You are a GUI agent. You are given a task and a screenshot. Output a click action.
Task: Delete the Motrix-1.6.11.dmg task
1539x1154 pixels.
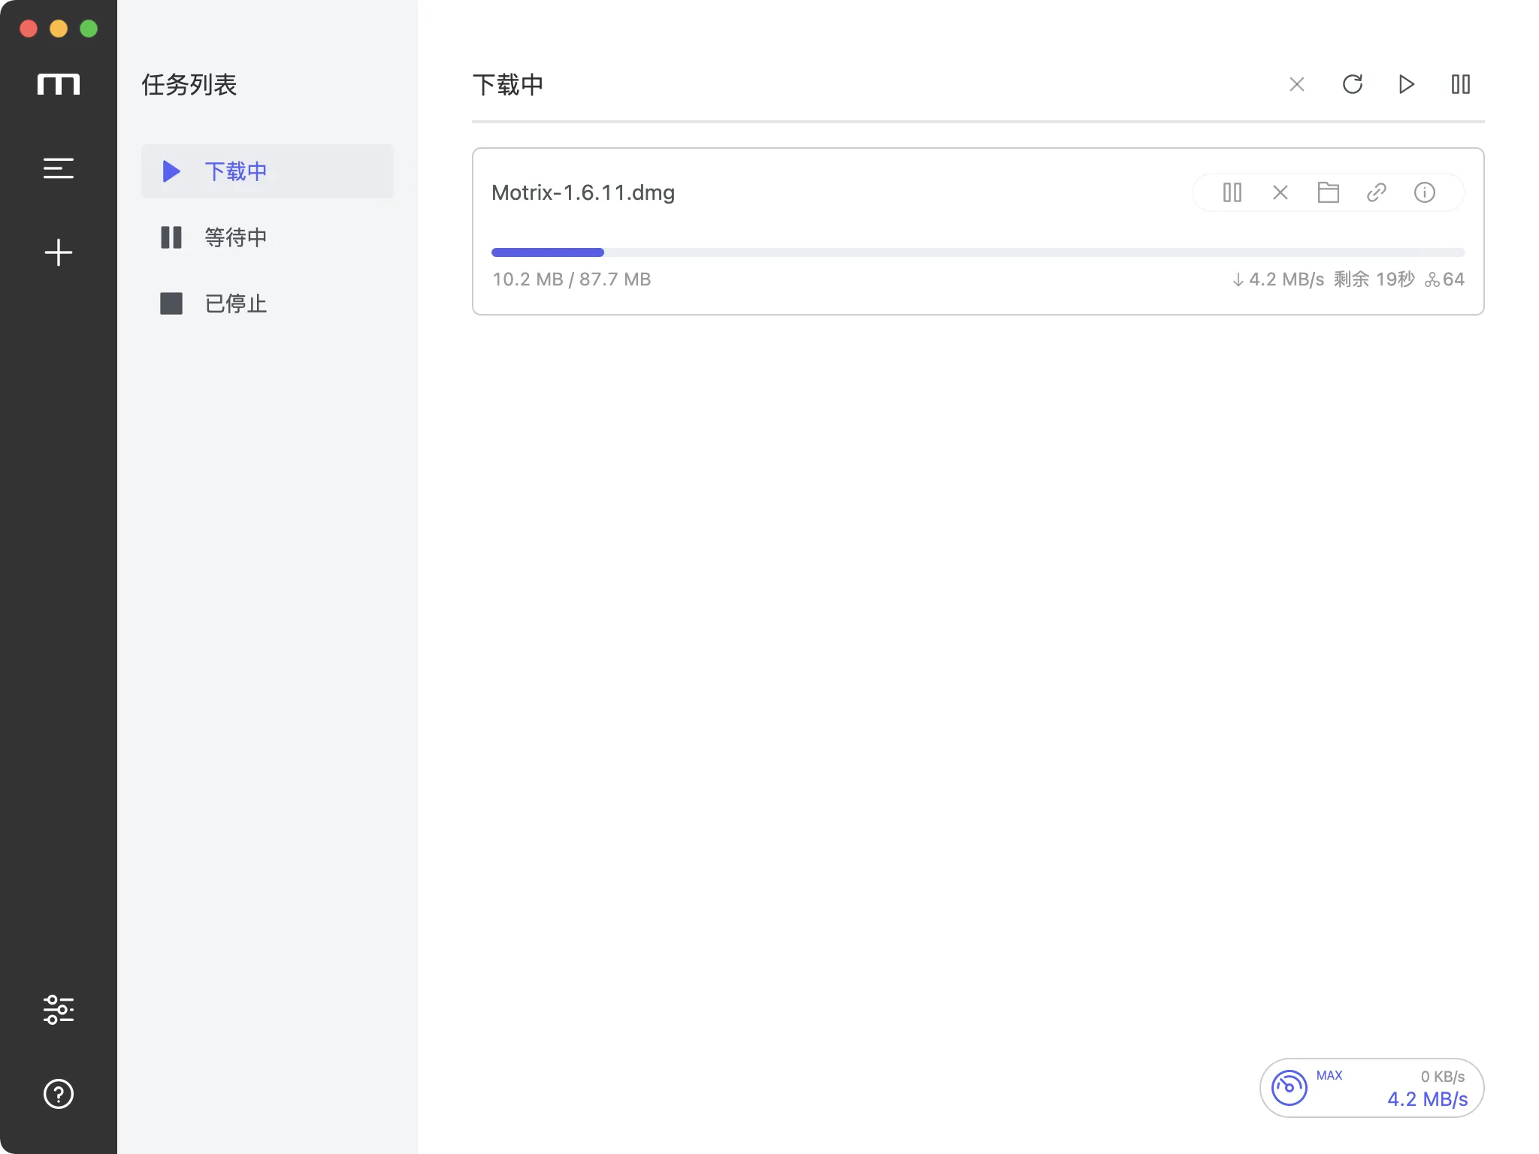[1280, 192]
